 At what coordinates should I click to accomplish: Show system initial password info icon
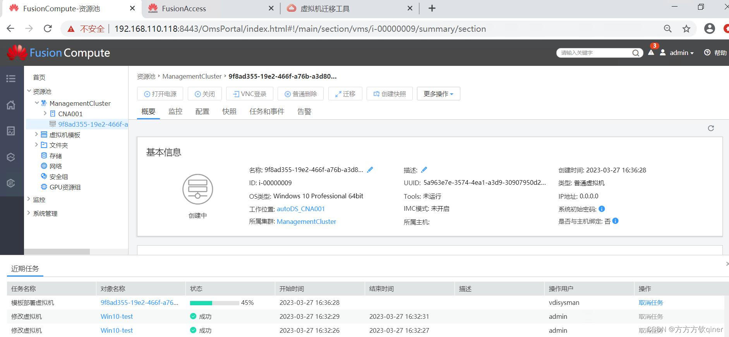pos(602,209)
